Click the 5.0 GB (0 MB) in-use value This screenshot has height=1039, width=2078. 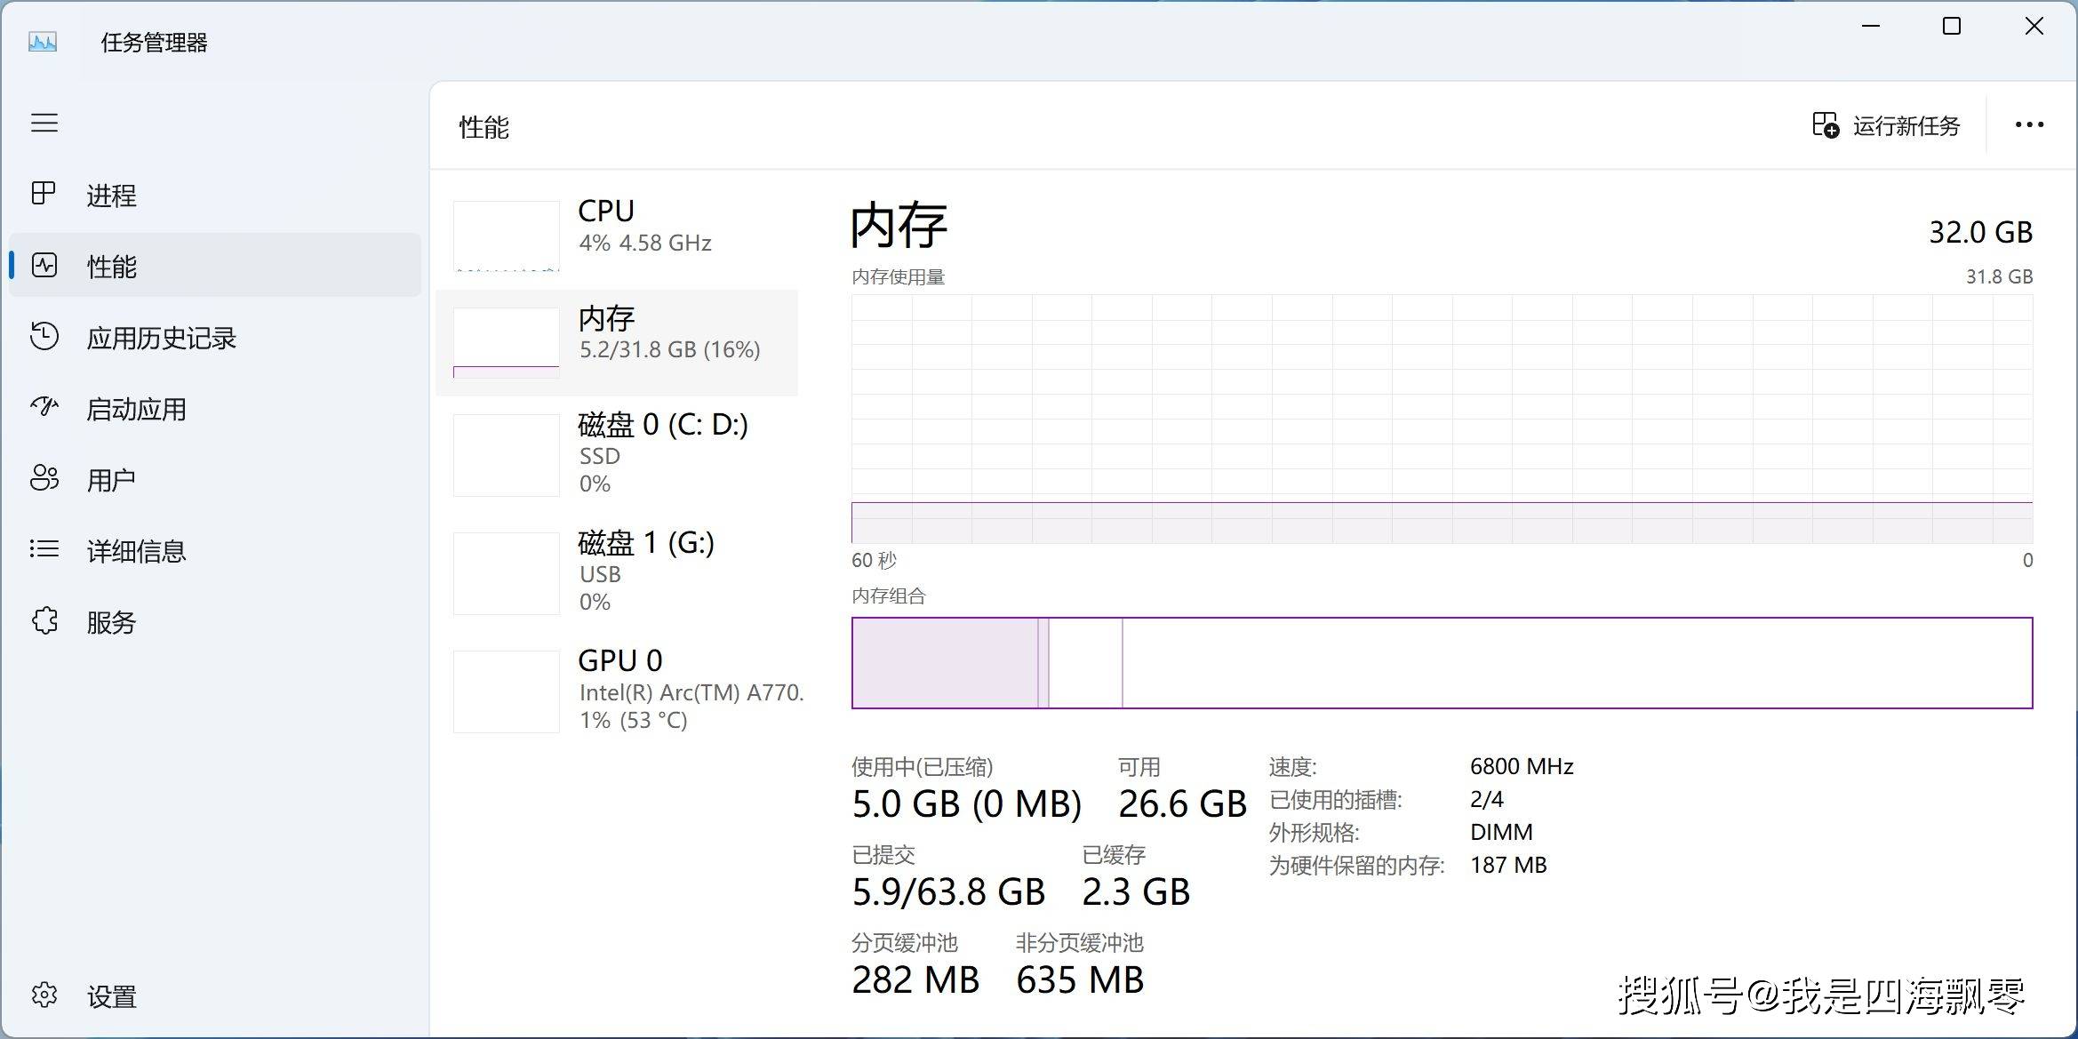(967, 804)
